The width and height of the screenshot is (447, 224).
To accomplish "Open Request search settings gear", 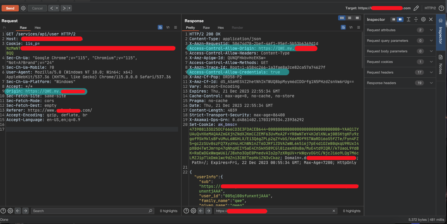I will click(10, 211).
